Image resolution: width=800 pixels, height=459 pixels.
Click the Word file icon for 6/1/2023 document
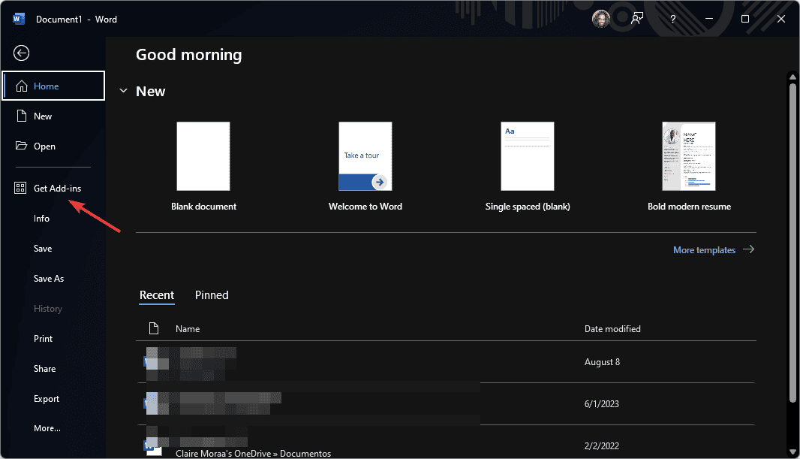152,403
